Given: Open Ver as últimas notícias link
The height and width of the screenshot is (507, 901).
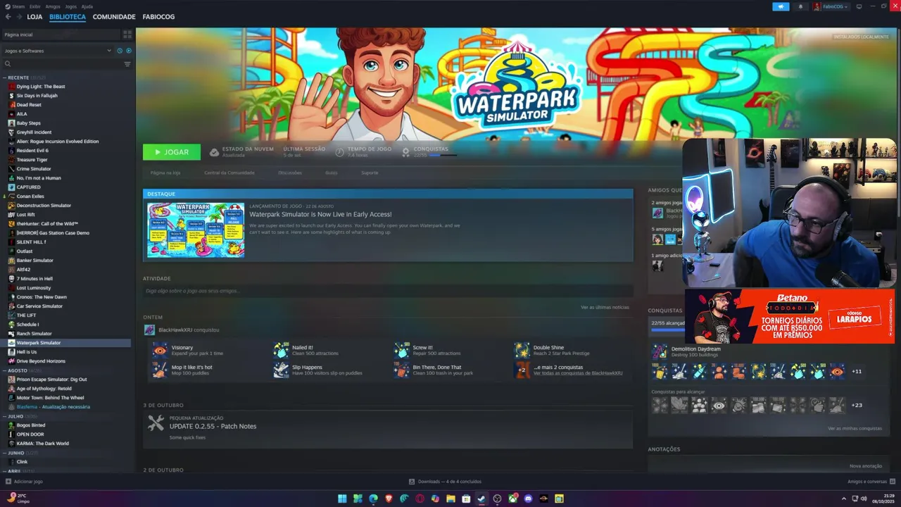Looking at the screenshot, I should (605, 307).
